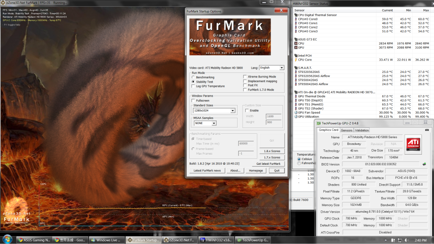The width and height of the screenshot is (434, 244).
Task: Click the Quit button in FurMark
Action: click(x=277, y=170)
